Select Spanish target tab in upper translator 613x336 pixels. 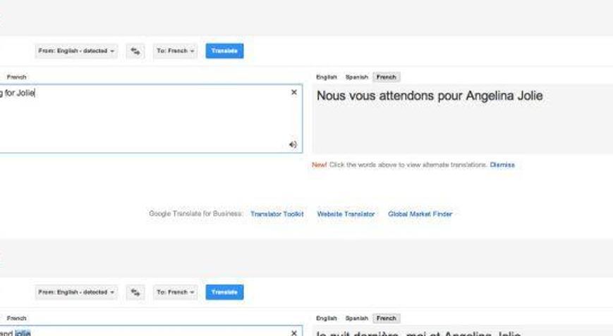pos(357,77)
